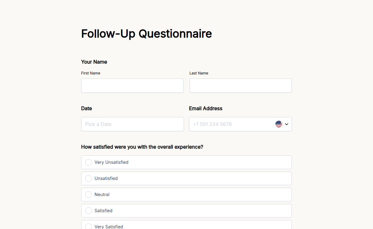The image size is (373, 229).
Task: Pick the "Very Satisfied" rating circle
Action: click(89, 226)
